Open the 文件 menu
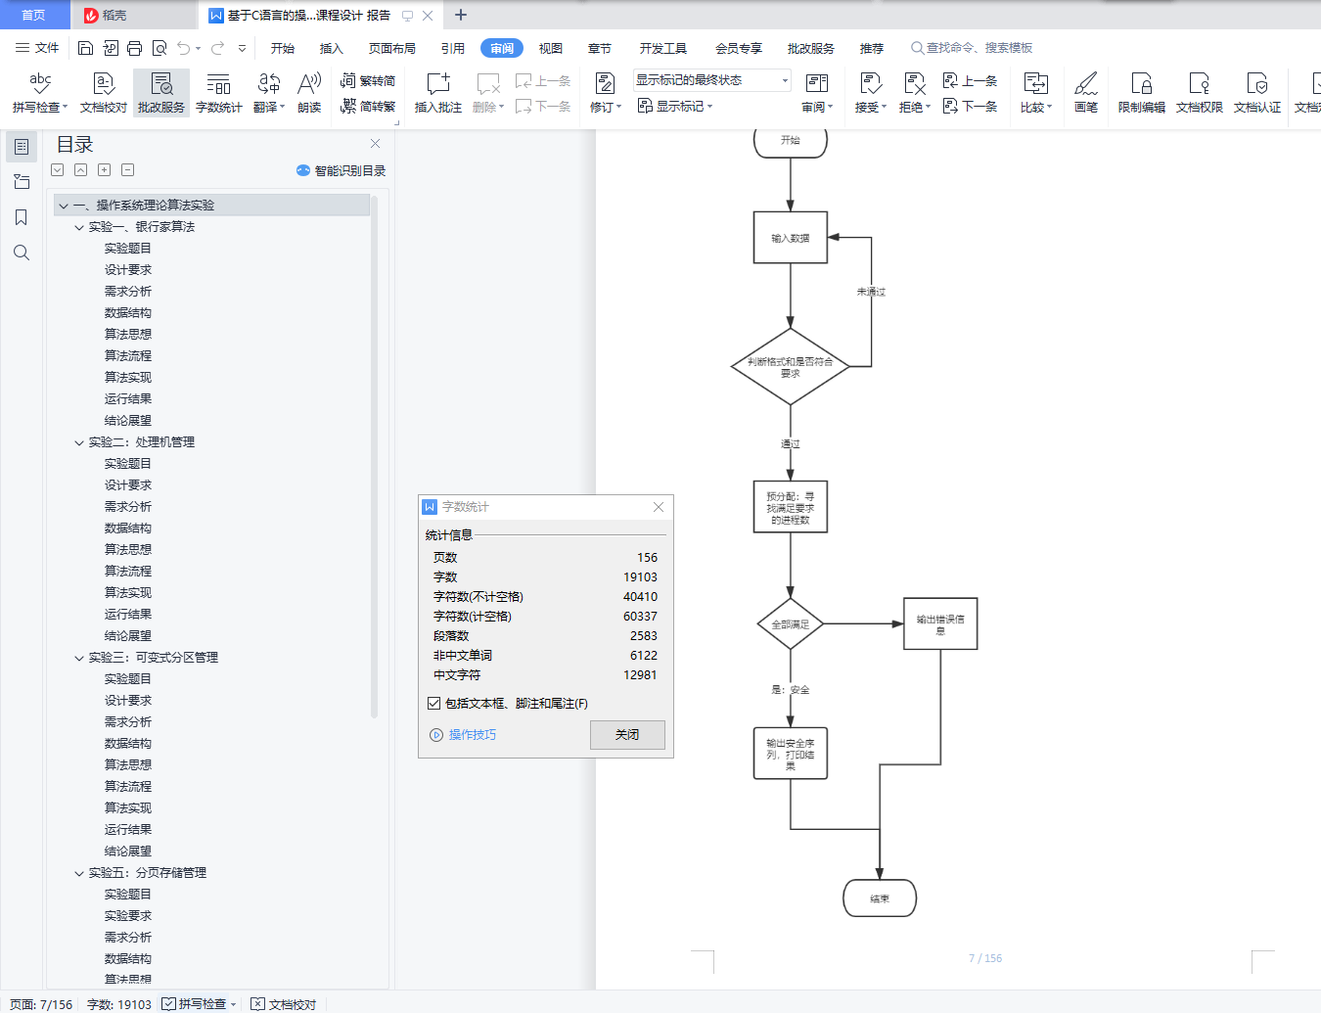1321x1013 pixels. pos(37,48)
